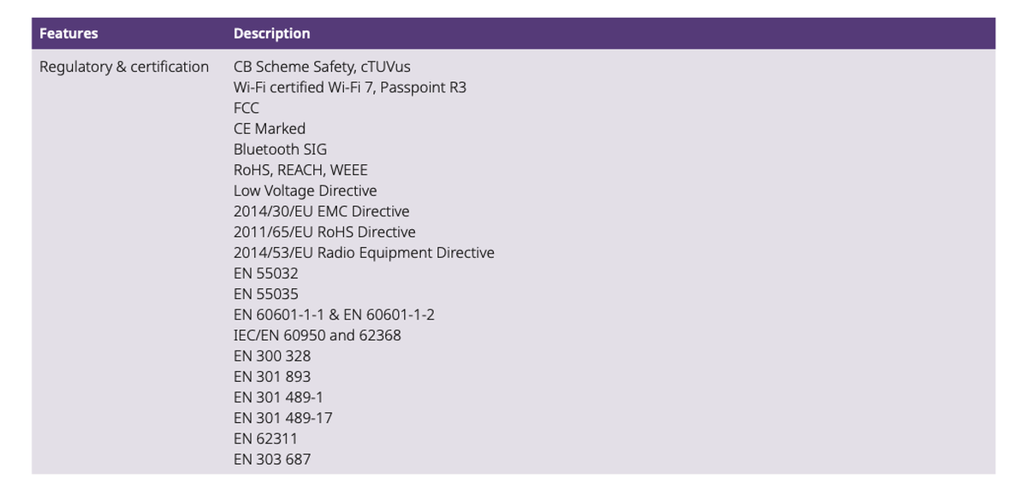
Task: Click the Wi-Fi certified Wi-Fi 7 line
Action: [350, 87]
